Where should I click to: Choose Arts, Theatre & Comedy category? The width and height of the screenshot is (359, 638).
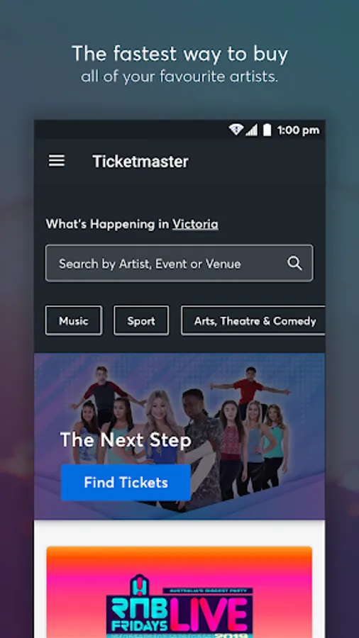point(253,320)
